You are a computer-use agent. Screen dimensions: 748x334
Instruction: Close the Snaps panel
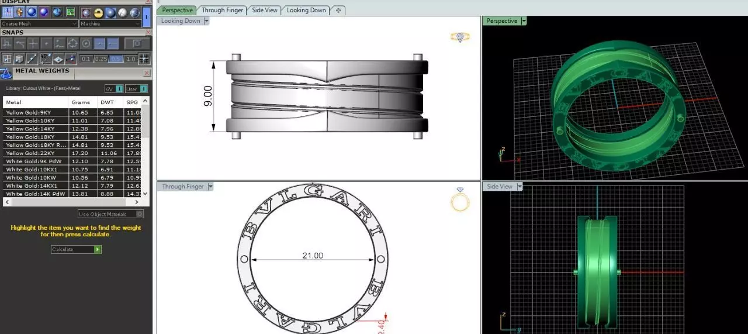click(147, 32)
